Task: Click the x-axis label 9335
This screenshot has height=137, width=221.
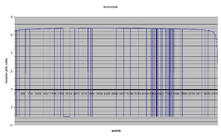Action: pyautogui.click(x=214, y=94)
